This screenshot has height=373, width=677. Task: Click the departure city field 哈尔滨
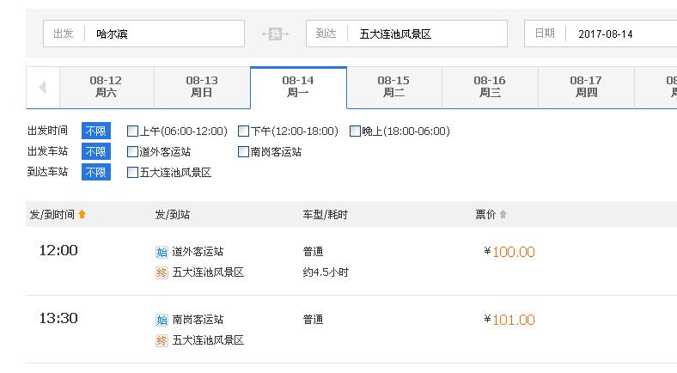[x=163, y=34]
